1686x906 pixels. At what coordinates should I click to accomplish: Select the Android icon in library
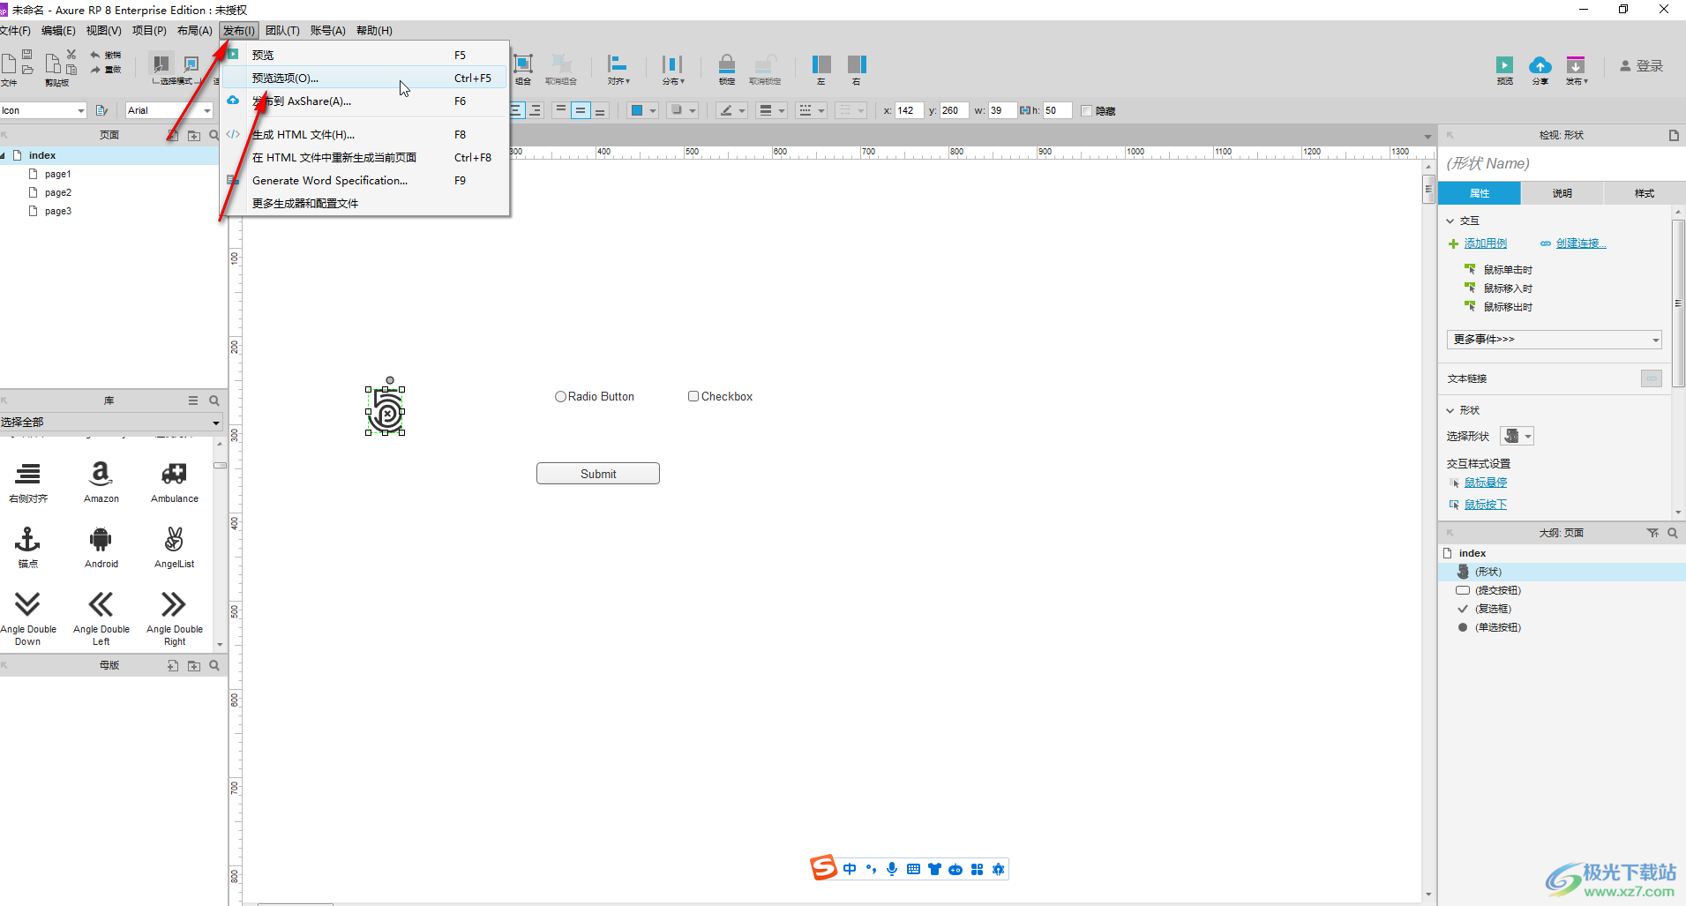[101, 539]
